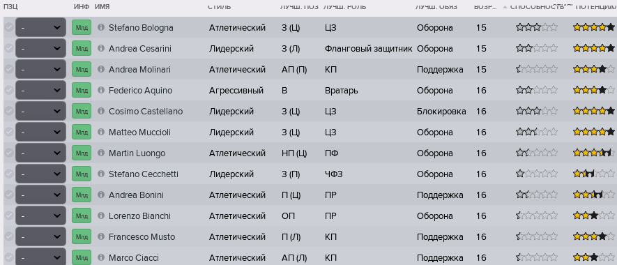Open position dropdown for Andrea Molinari
Viewport: 617px width, 265px height.
[40, 69]
